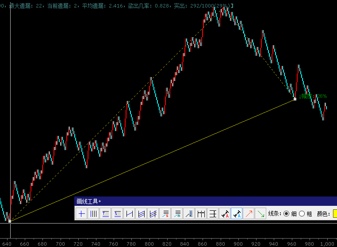Open the yellow line color swatch
Image resolution: width=337 pixels, height=247 pixels.
(335, 214)
